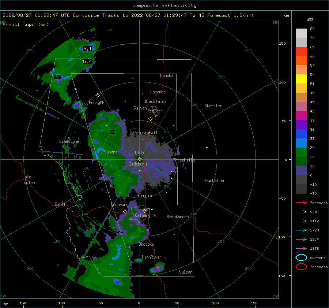Click the Olds town label
329x308 pixels.
click(139, 153)
